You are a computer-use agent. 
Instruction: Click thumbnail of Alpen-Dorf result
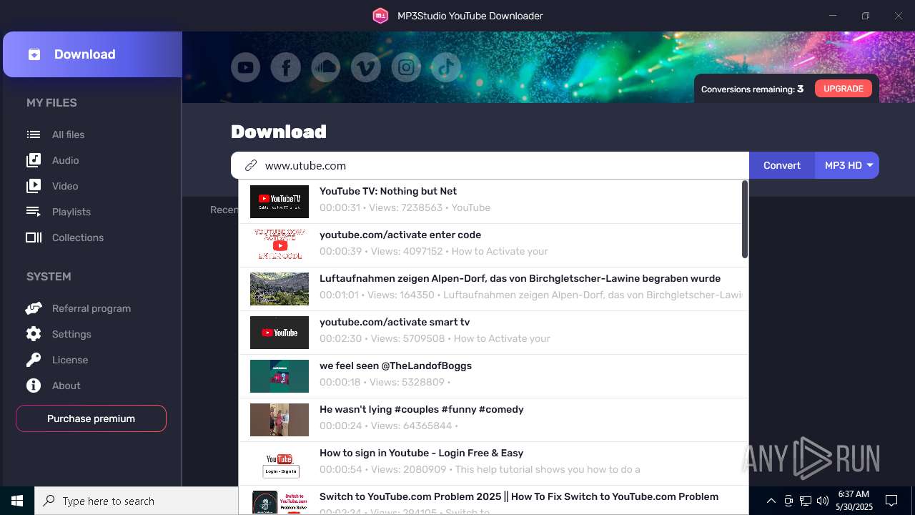coord(280,289)
